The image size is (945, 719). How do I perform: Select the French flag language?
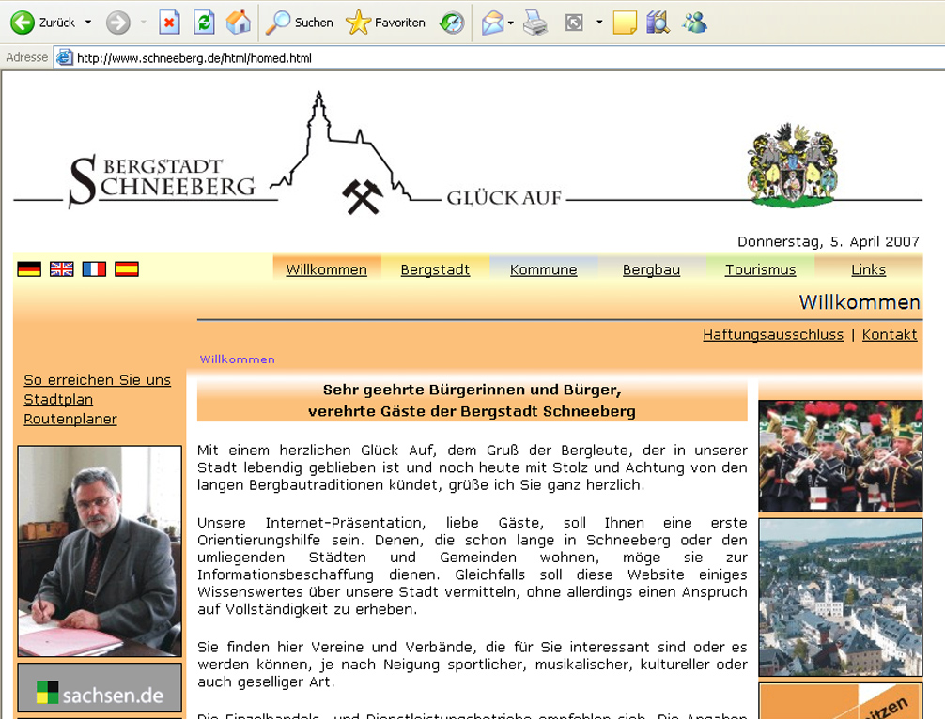94,269
